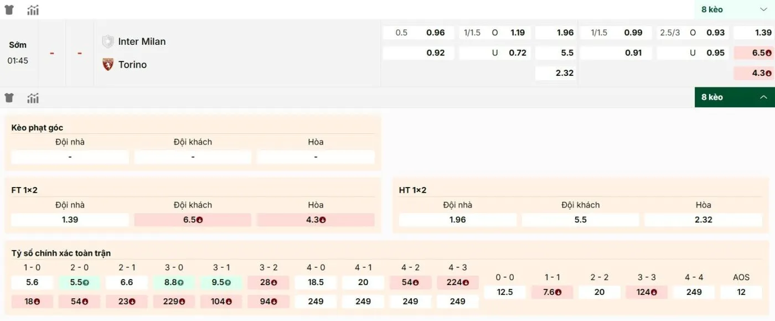Click the jersey icon above Kèo phạt góc panel
The width and height of the screenshot is (775, 321).
coord(9,97)
